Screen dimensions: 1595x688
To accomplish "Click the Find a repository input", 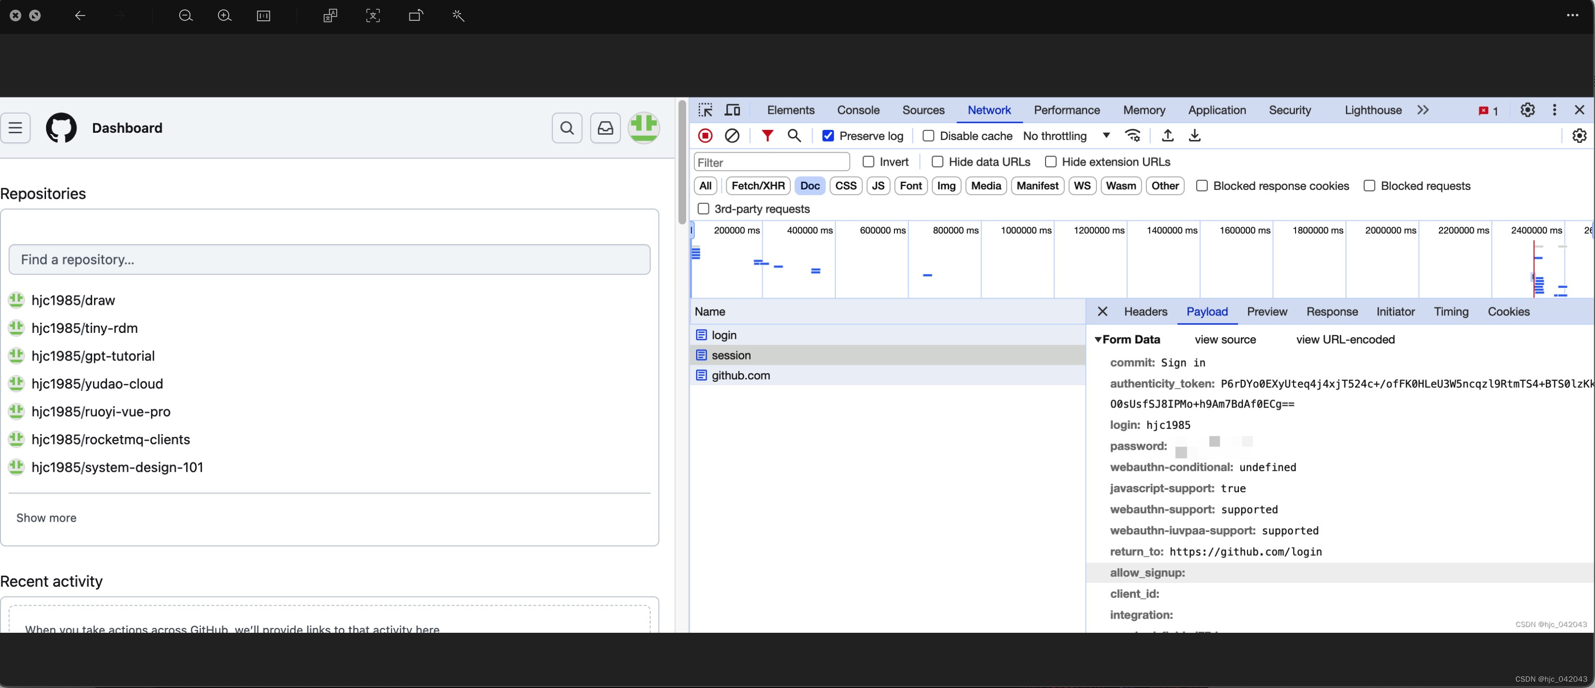I will tap(329, 260).
